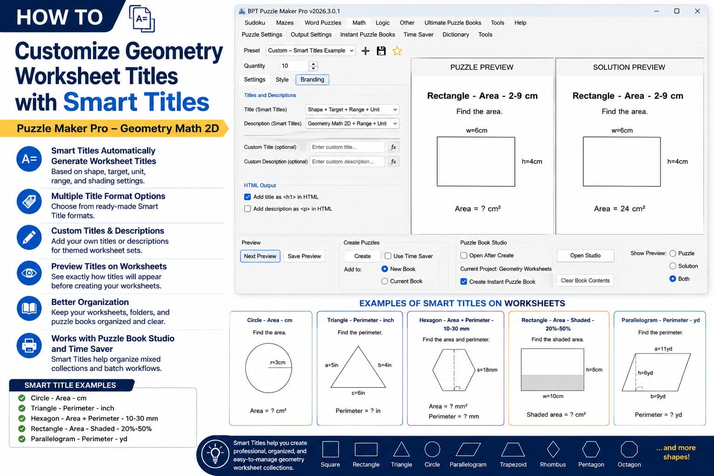Open the Math menu
Screen dimensions: 714x476
(x=359, y=23)
